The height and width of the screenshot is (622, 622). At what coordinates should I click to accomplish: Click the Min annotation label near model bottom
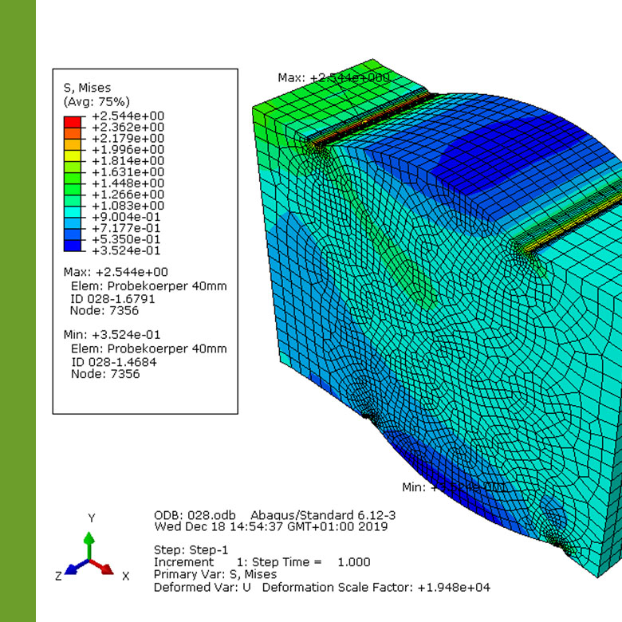(x=453, y=486)
